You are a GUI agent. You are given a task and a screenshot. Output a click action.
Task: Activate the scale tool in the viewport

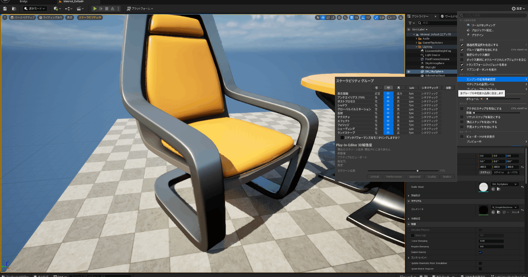(333, 17)
